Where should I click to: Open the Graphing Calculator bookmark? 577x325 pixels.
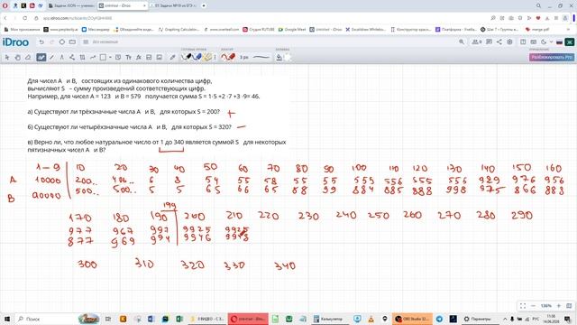[179, 29]
